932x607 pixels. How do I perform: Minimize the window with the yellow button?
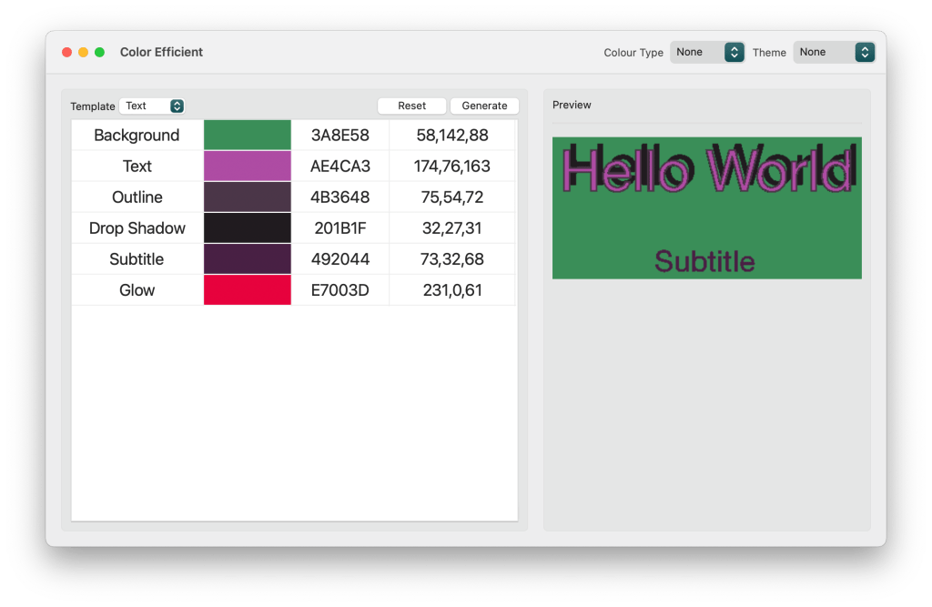coord(83,53)
